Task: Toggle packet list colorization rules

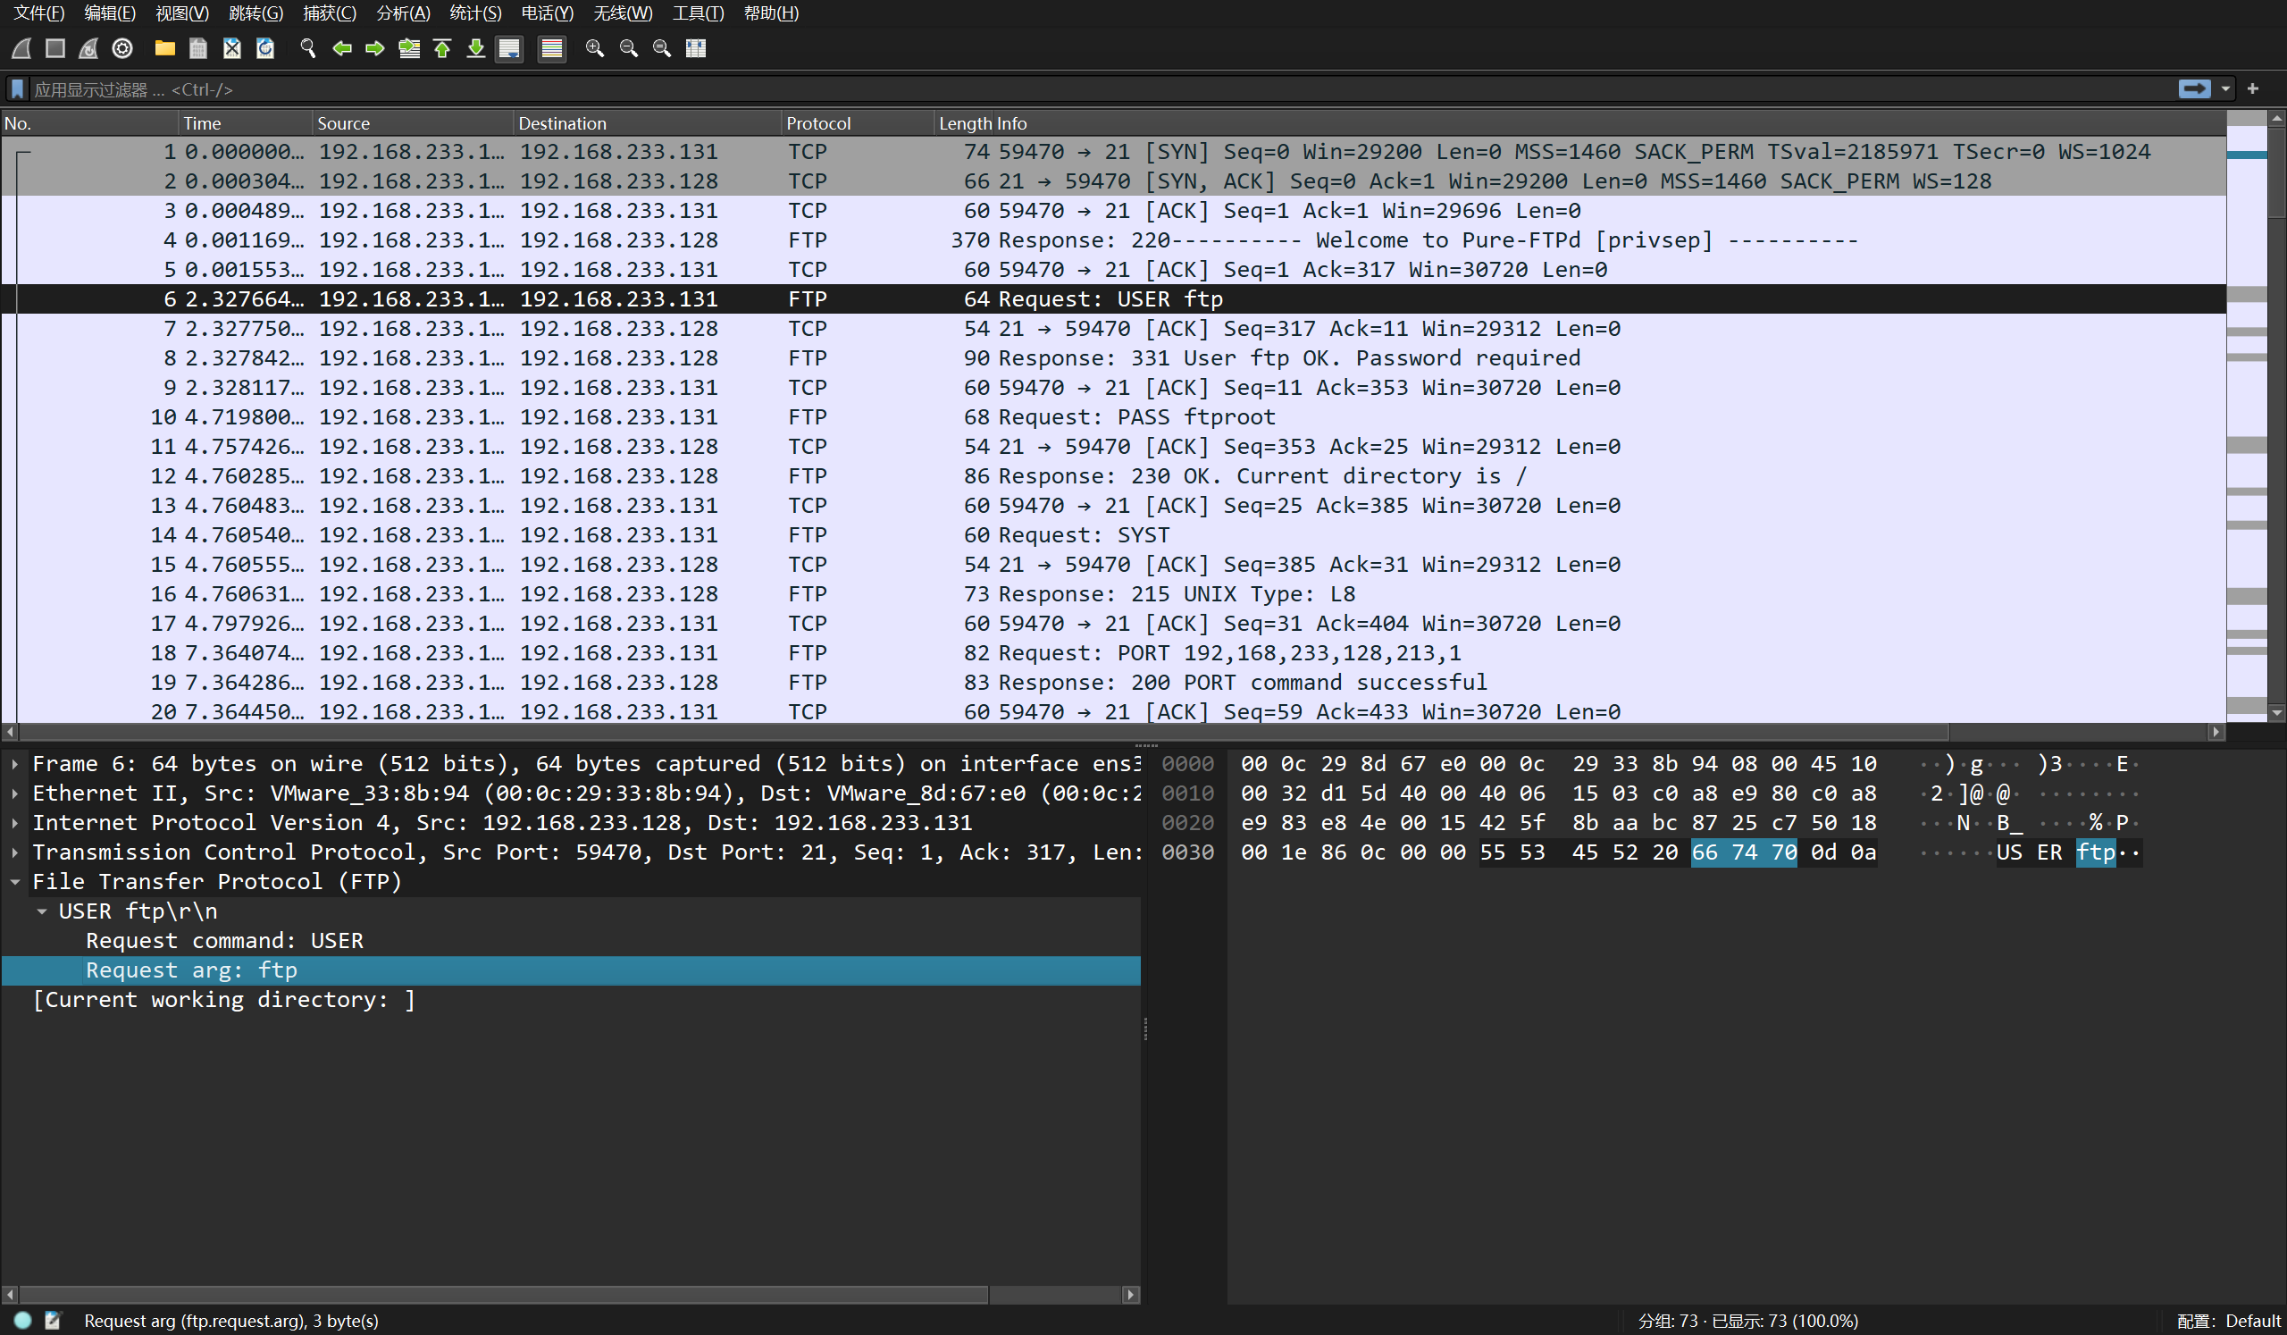Action: tap(551, 48)
